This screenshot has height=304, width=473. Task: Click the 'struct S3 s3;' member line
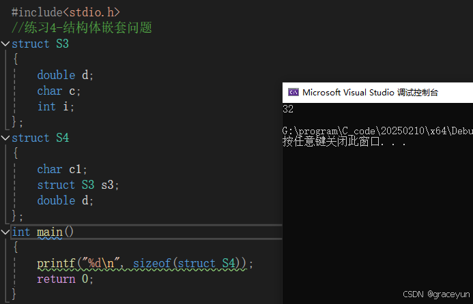tap(78, 185)
